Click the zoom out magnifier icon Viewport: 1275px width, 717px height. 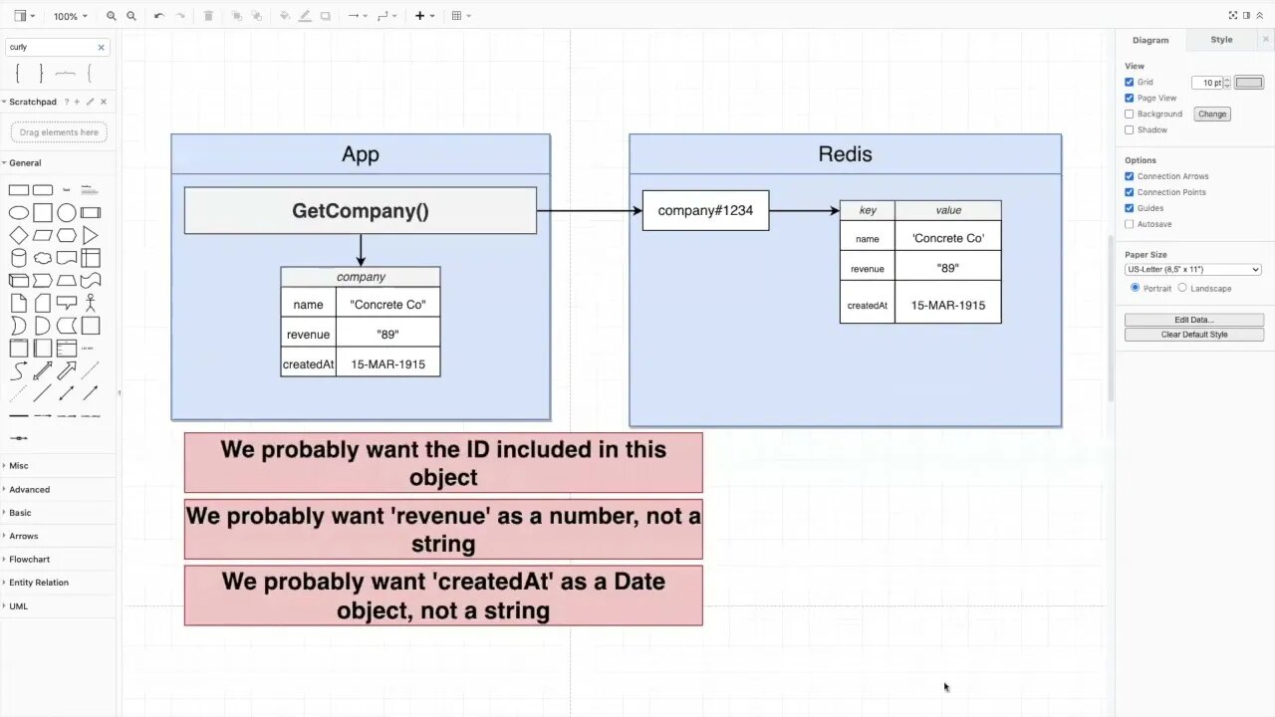tap(131, 16)
